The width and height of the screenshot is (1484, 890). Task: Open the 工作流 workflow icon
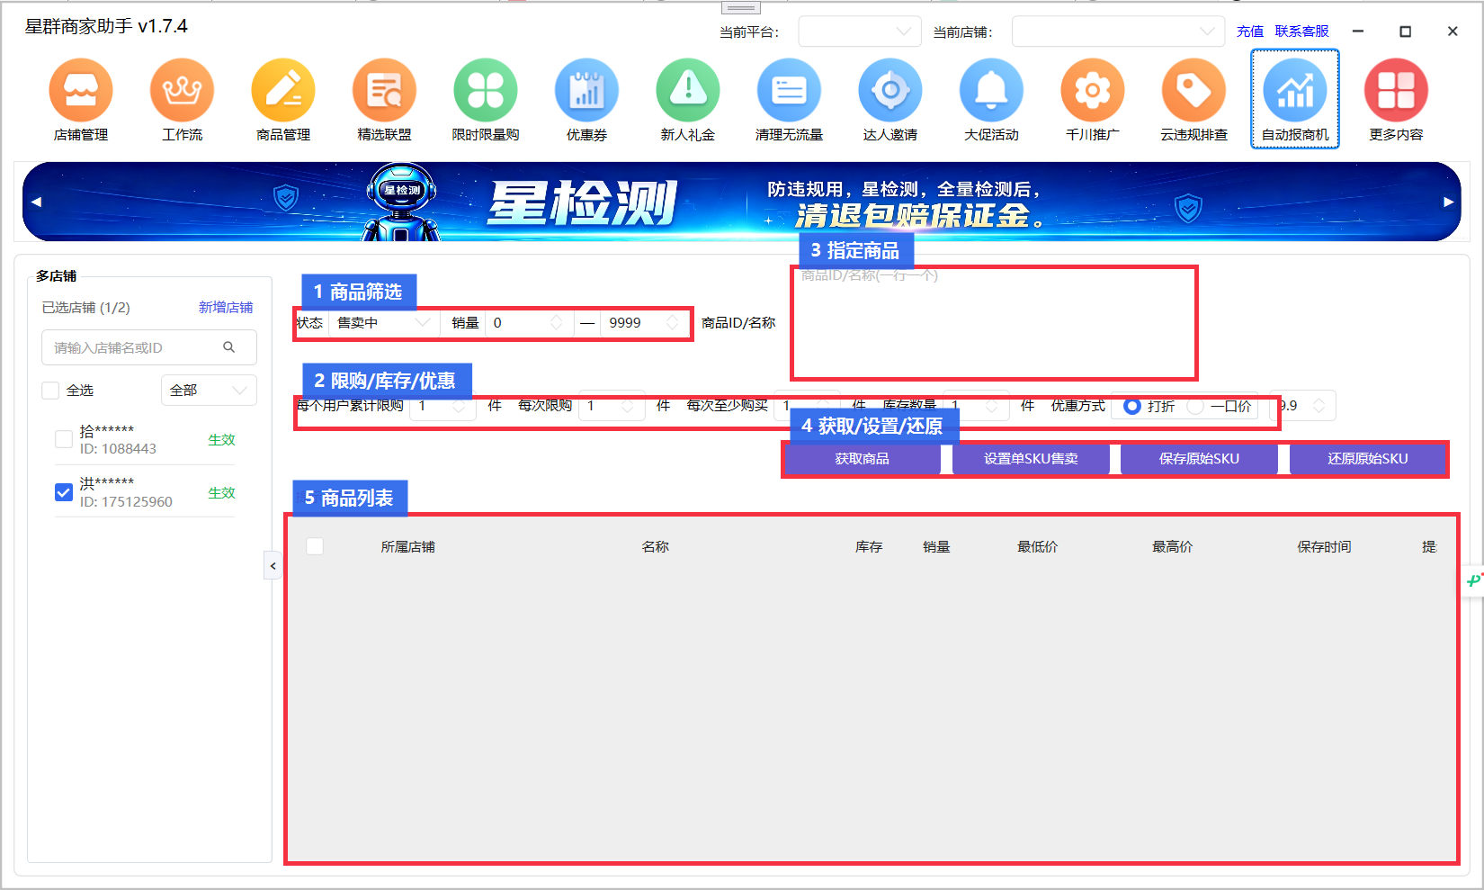coord(183,90)
